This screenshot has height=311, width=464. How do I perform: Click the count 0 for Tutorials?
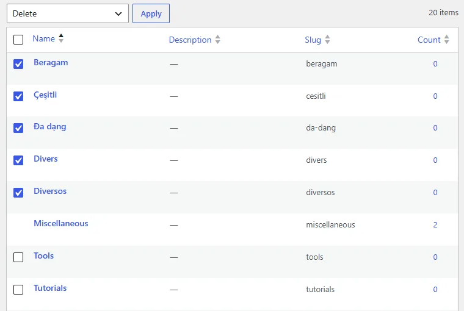pos(435,289)
